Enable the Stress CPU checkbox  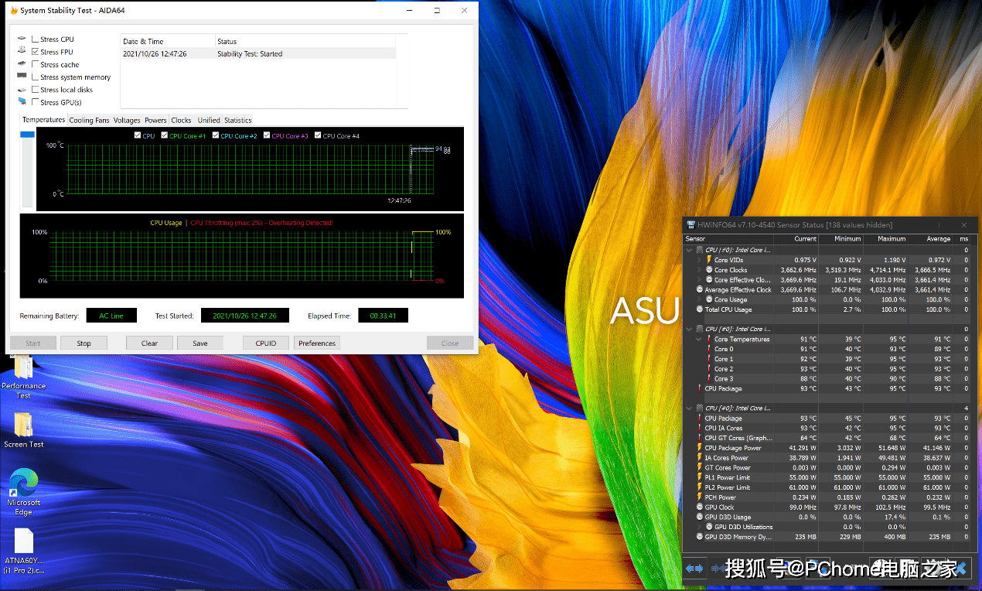[35, 39]
